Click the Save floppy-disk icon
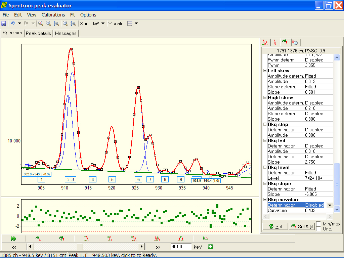This screenshot has height=258, width=344. point(4,24)
